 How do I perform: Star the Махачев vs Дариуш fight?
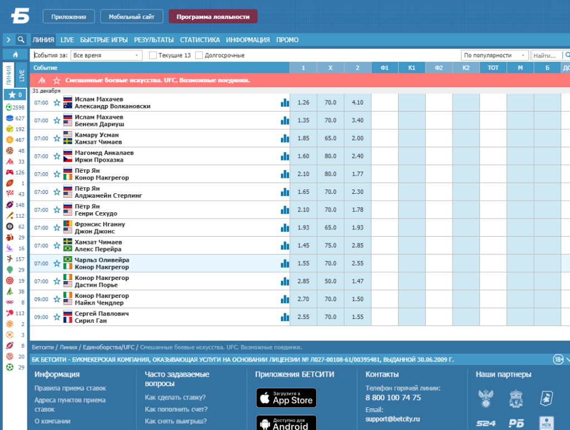(x=57, y=121)
